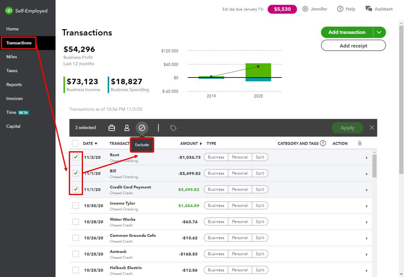Click the 2020 green income bar

(258, 70)
